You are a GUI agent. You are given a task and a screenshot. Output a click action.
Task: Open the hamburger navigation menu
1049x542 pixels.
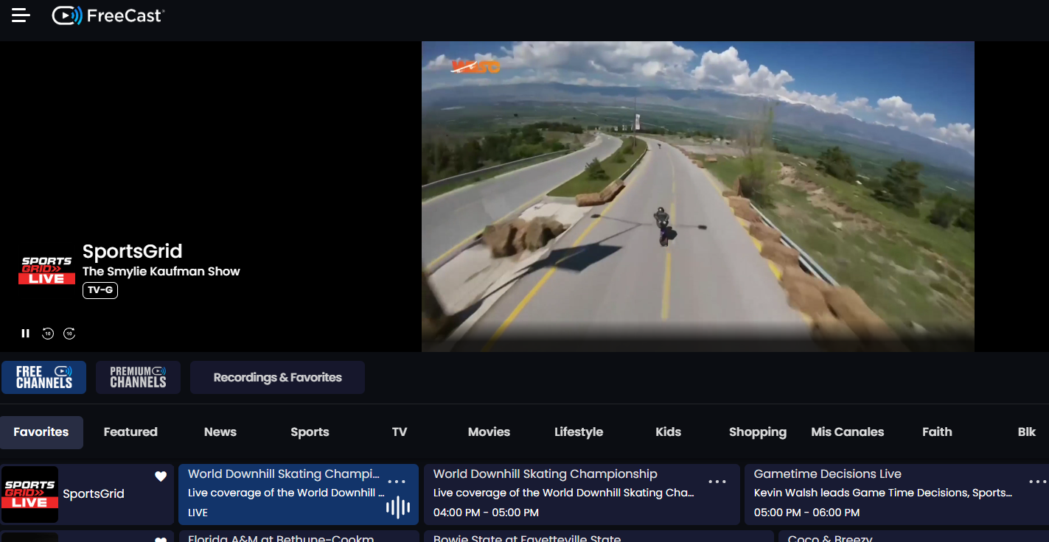(21, 15)
